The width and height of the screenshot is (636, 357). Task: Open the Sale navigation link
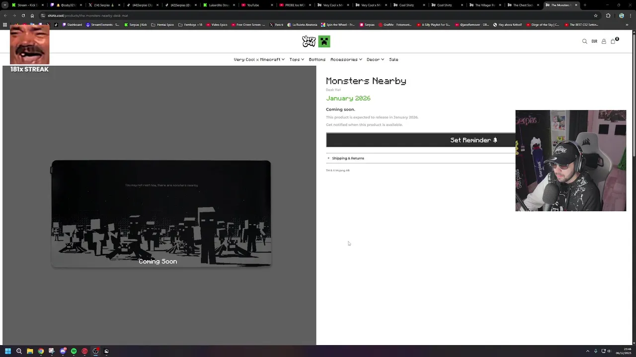394,59
